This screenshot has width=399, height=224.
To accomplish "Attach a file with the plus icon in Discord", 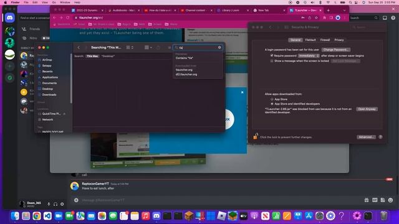I will pos(76,200).
